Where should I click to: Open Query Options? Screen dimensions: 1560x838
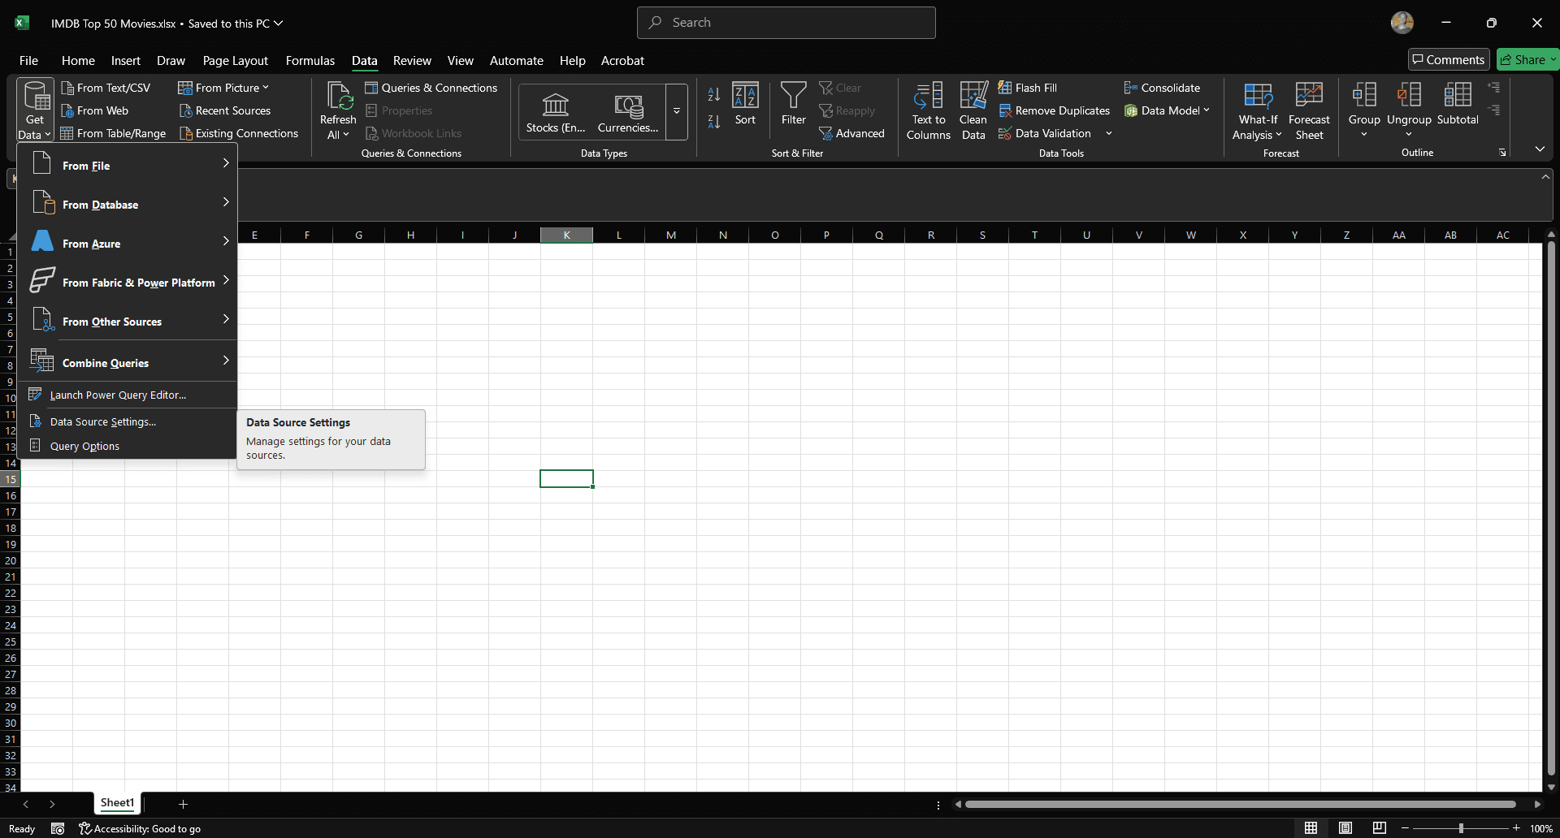pyautogui.click(x=128, y=446)
